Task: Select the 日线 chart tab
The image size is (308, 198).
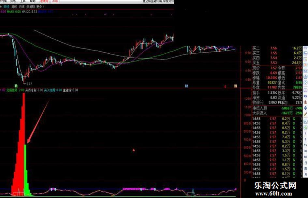Action: coord(6,7)
